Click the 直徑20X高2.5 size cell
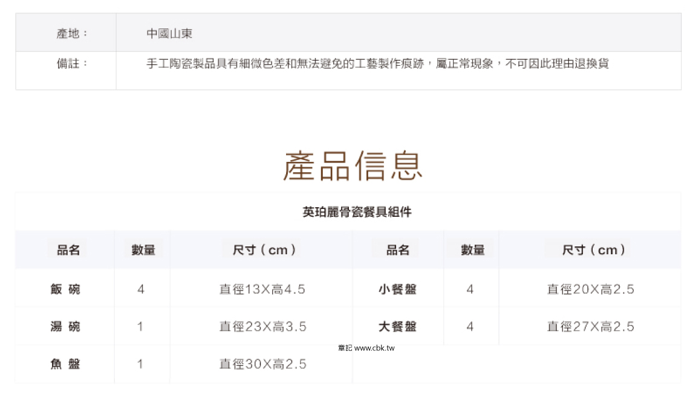 (590, 289)
